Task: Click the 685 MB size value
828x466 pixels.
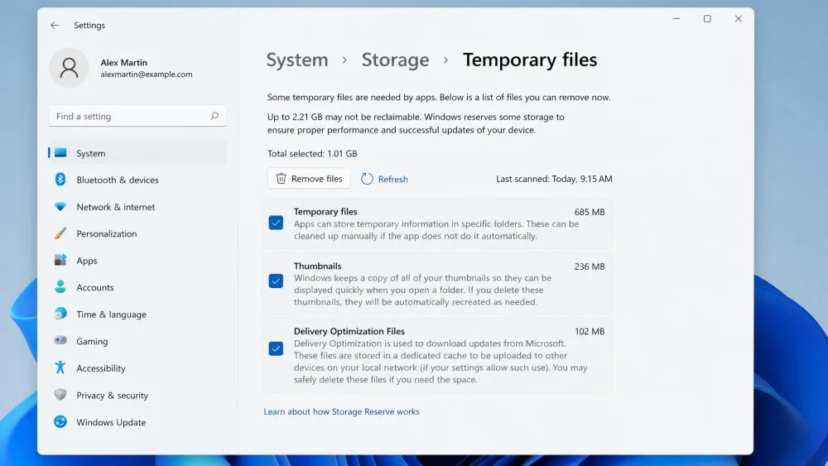Action: (x=590, y=212)
